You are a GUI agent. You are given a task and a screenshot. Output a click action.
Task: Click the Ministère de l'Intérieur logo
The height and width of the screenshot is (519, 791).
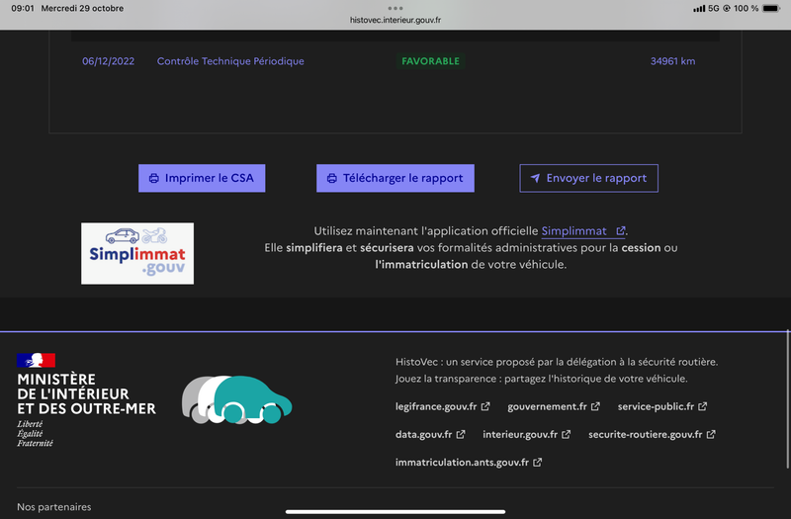pos(85,401)
